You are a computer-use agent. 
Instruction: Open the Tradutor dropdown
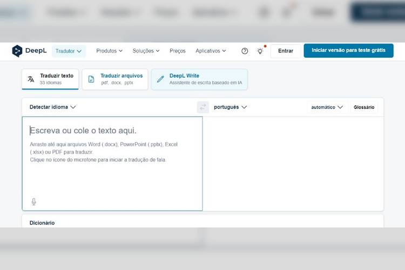click(69, 51)
